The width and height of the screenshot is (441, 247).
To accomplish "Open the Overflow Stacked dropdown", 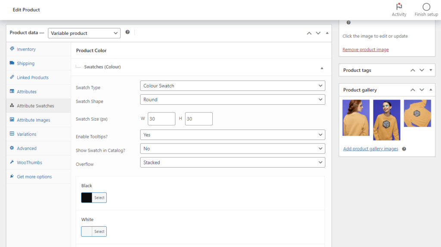I will pos(233,163).
